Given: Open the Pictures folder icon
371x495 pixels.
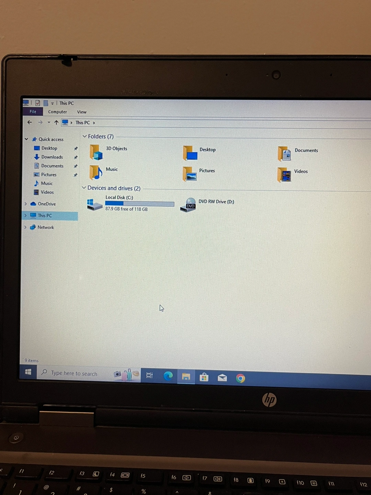Looking at the screenshot, I should coord(190,174).
